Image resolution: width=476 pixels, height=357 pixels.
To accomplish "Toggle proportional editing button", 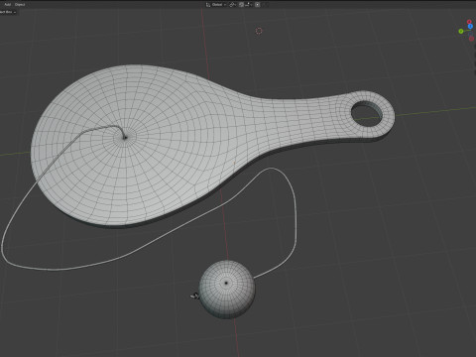I will pos(257,5).
